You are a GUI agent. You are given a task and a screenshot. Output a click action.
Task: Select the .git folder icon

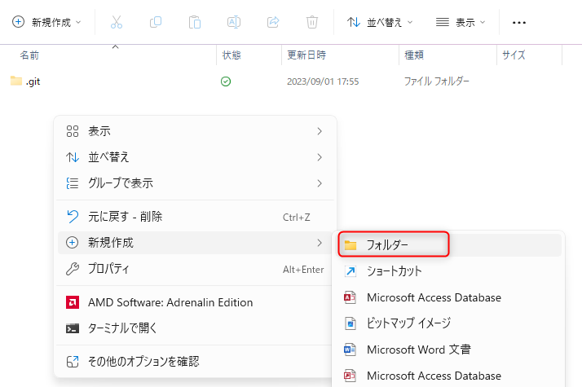pos(16,81)
